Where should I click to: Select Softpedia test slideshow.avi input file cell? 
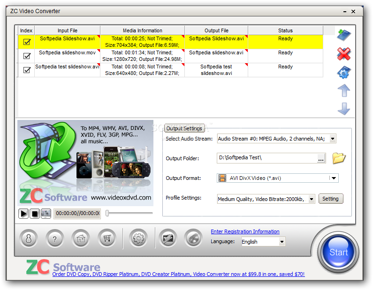pyautogui.click(x=67, y=70)
